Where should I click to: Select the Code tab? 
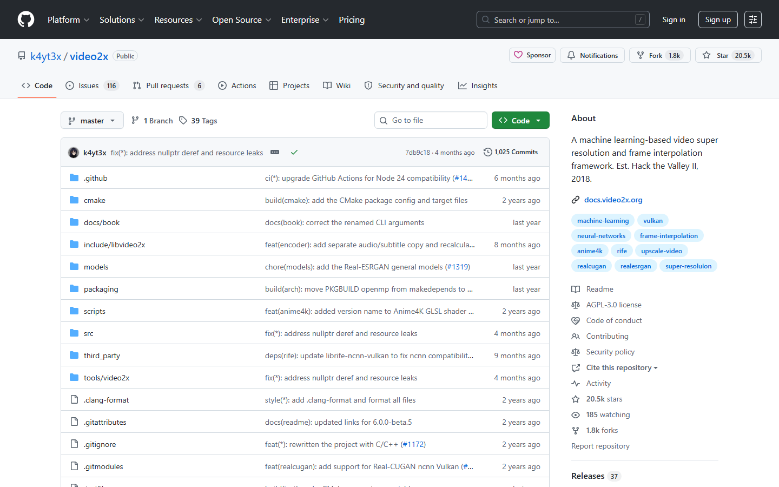point(37,85)
